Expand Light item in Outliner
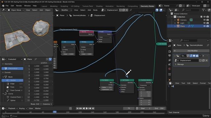The width and height of the screenshot is (211, 118). (x=175, y=23)
